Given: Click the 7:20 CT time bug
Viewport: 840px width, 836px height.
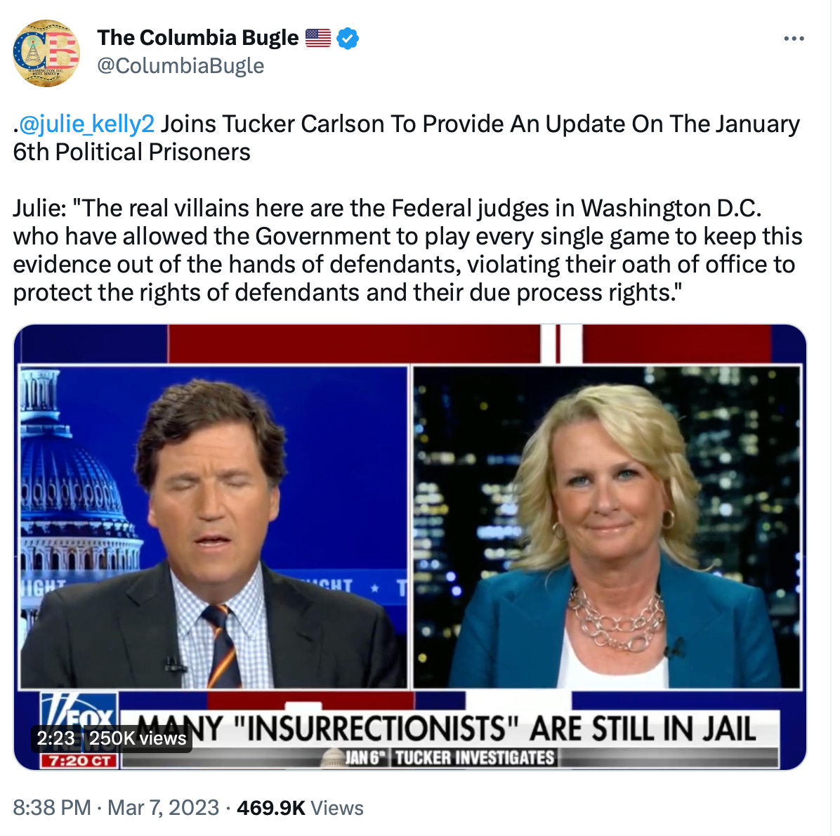Looking at the screenshot, I should pos(79,761).
